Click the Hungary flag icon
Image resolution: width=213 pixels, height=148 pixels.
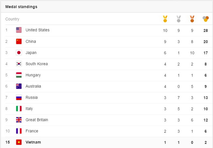coord(19,75)
